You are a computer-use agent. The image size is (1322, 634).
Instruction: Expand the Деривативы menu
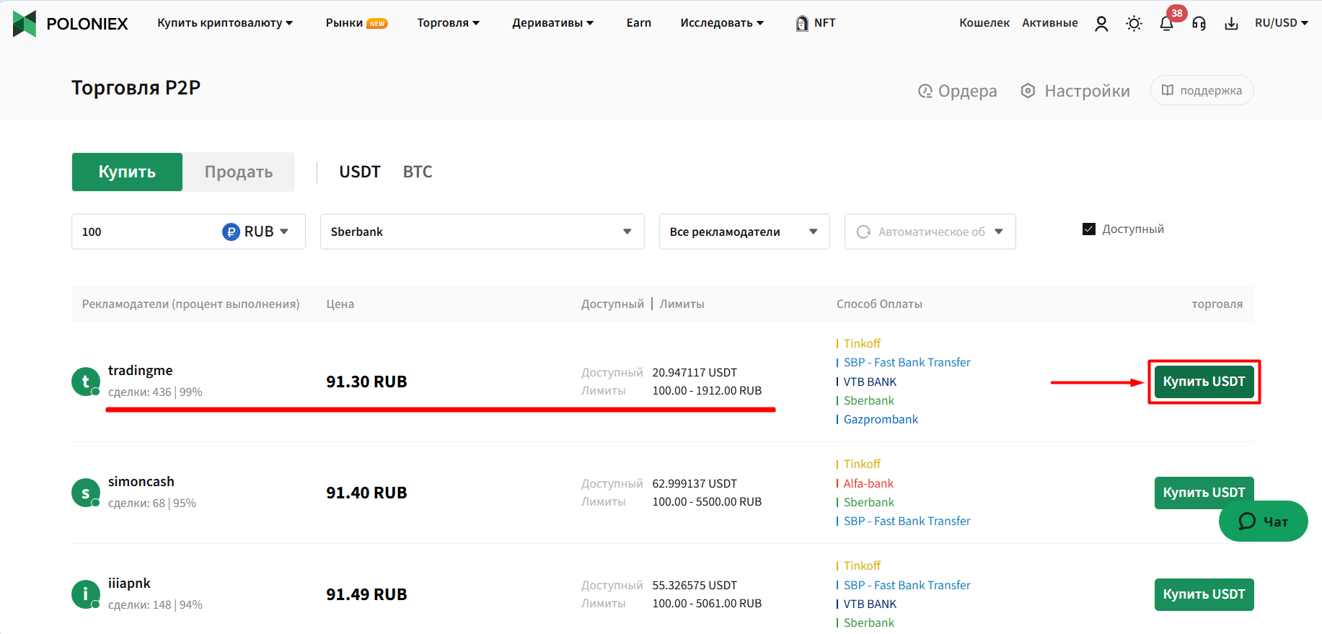[x=552, y=23]
